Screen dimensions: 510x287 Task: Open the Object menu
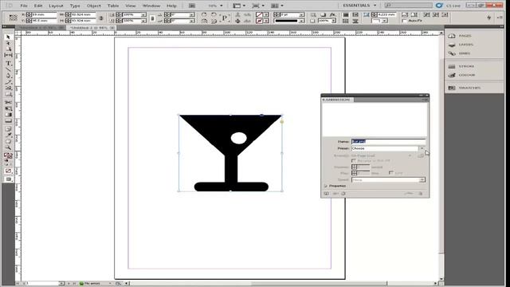[94, 6]
